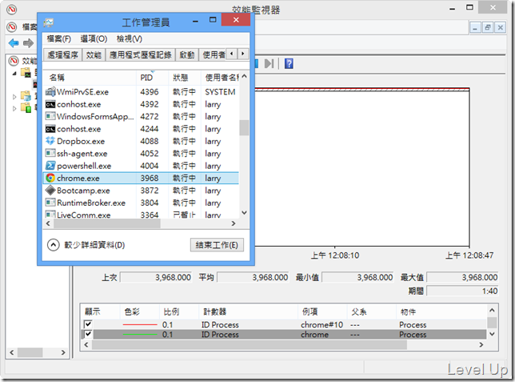The height and width of the screenshot is (382, 515).
Task: Click 期間 value field 1:40
Action: 462,291
